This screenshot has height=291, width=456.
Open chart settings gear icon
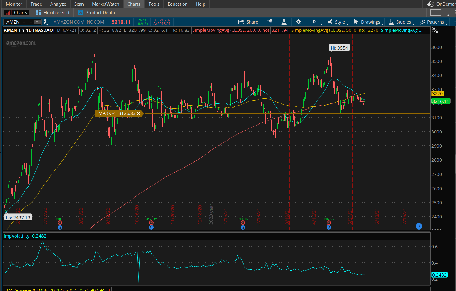[298, 22]
